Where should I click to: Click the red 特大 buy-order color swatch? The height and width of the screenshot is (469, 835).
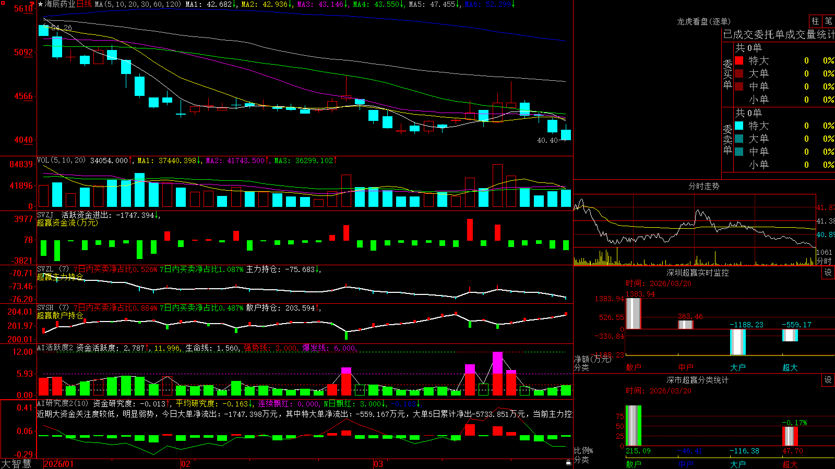[739, 60]
